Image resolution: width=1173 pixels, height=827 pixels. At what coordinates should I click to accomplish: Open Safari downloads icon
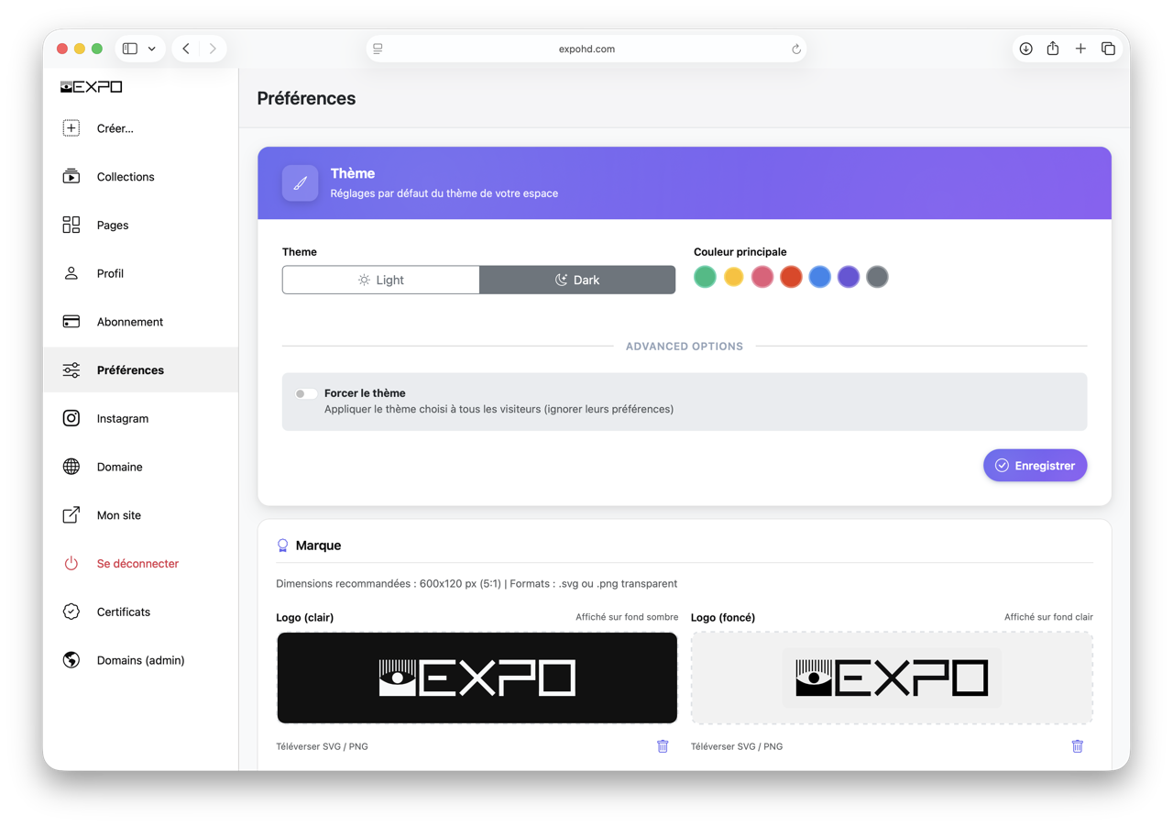coord(1025,49)
